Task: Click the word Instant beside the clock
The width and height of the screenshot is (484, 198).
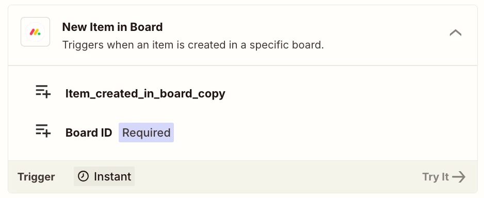Action: (112, 177)
